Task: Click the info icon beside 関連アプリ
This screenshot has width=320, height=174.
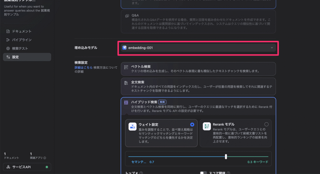Action: (x=45, y=158)
